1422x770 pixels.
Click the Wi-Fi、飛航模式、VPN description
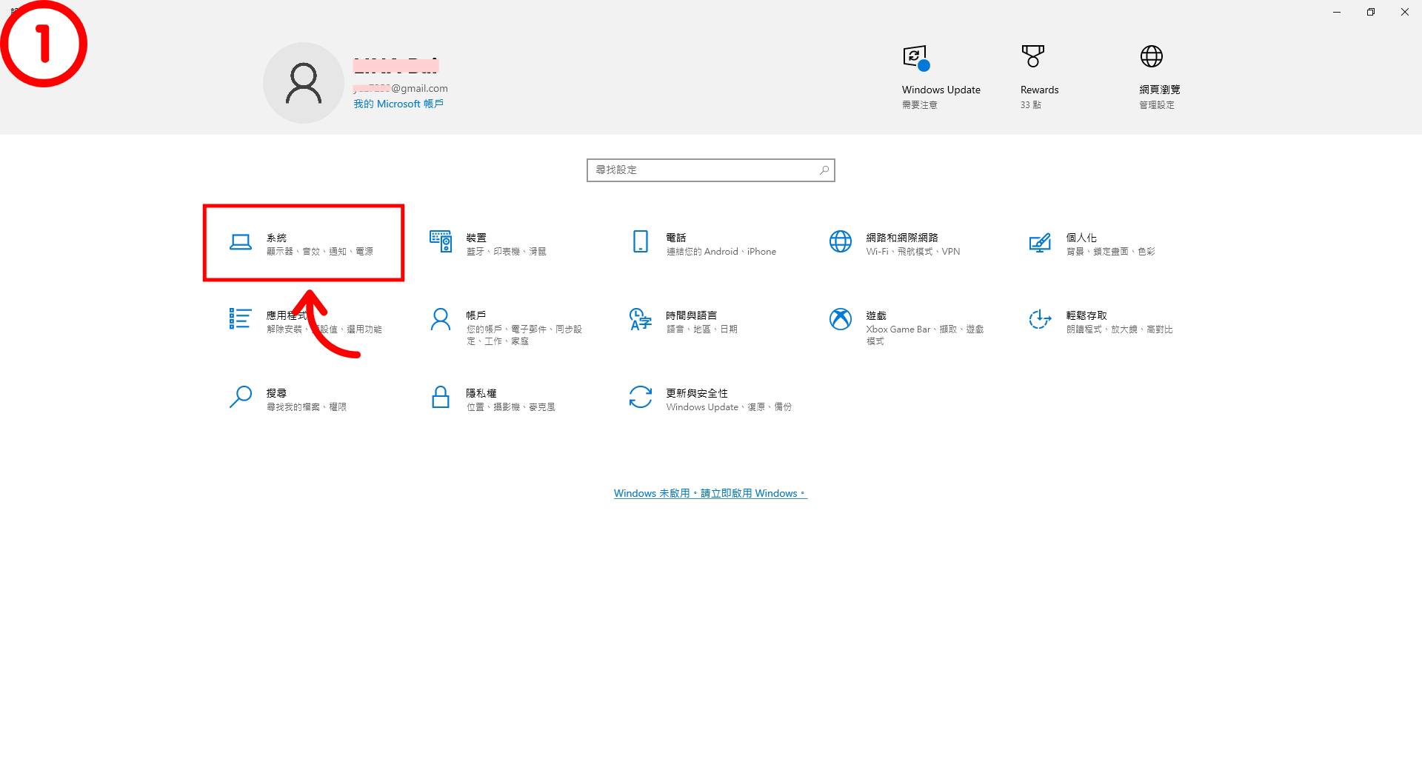(913, 252)
